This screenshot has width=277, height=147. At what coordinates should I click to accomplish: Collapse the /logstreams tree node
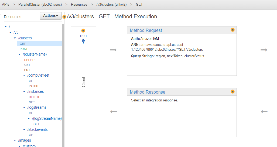point(24,108)
